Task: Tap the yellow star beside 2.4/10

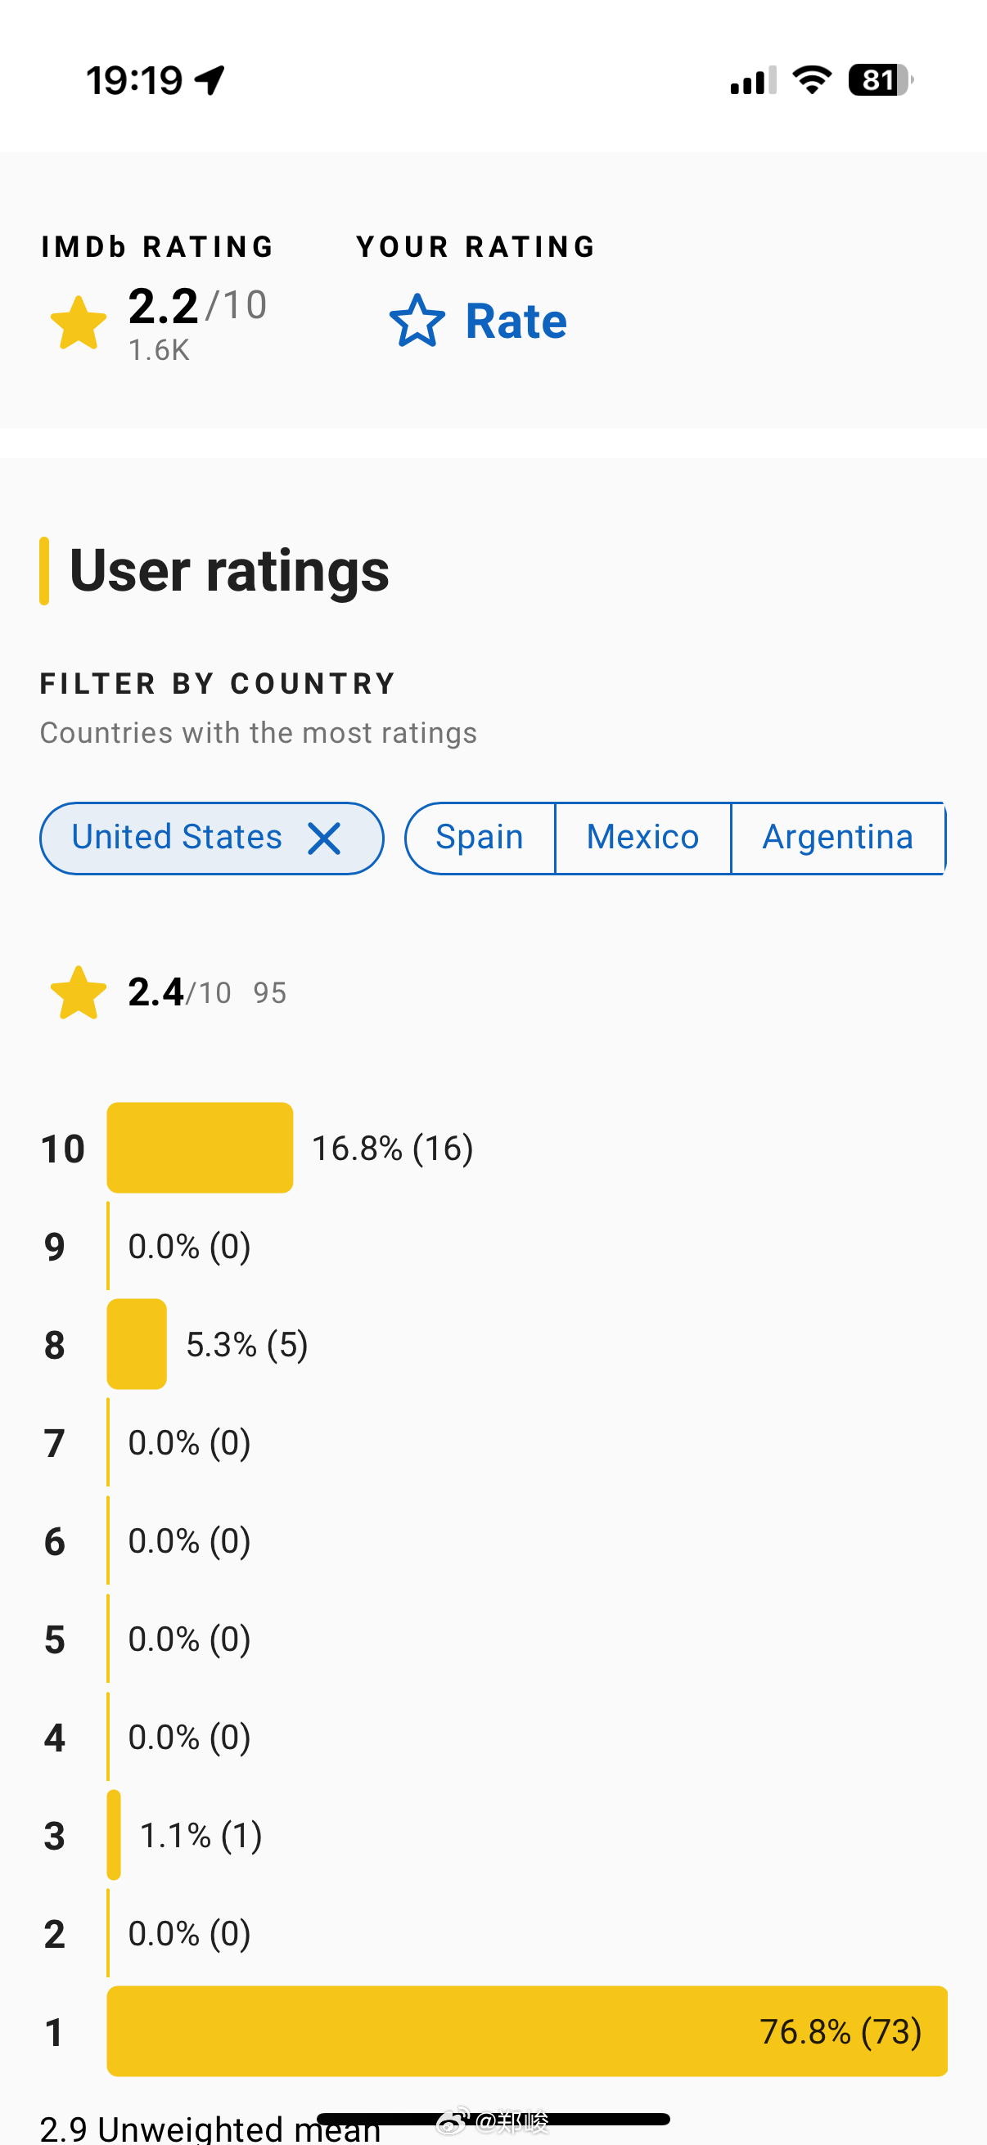Action: click(x=79, y=992)
